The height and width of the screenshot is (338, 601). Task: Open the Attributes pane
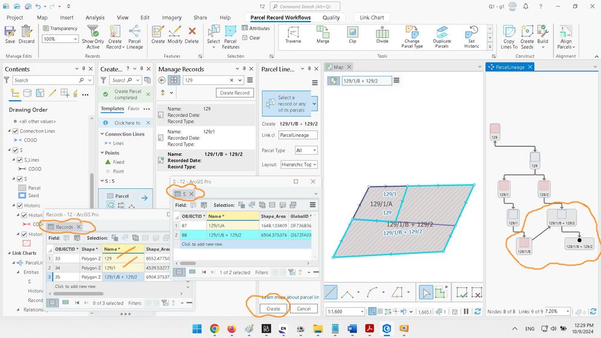tap(256, 28)
